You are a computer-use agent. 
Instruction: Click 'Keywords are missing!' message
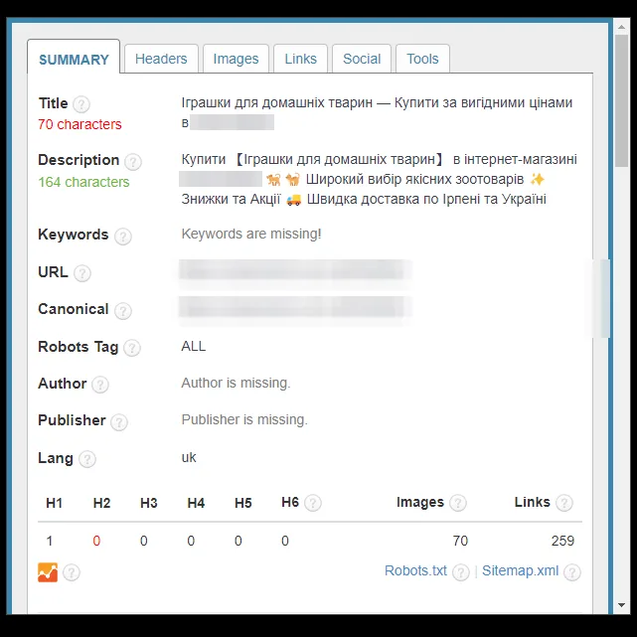point(251,234)
